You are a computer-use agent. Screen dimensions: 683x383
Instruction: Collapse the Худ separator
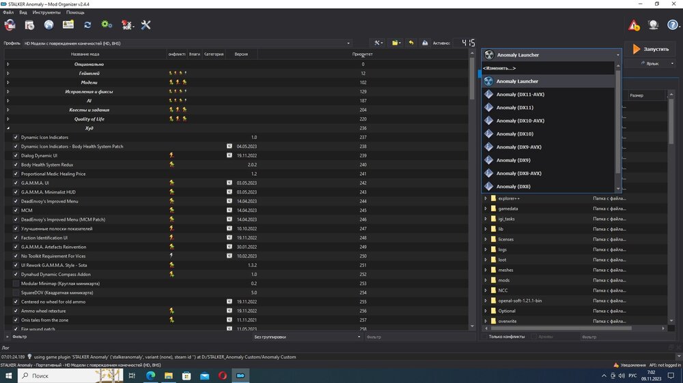coord(8,128)
